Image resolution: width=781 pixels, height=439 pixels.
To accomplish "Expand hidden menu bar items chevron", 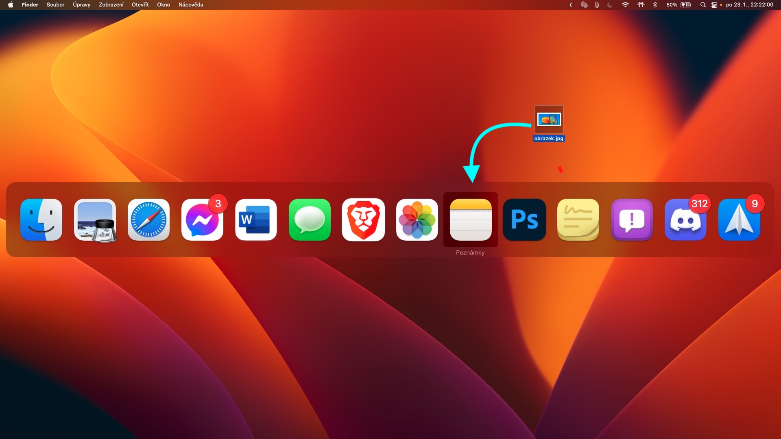I will click(x=571, y=5).
